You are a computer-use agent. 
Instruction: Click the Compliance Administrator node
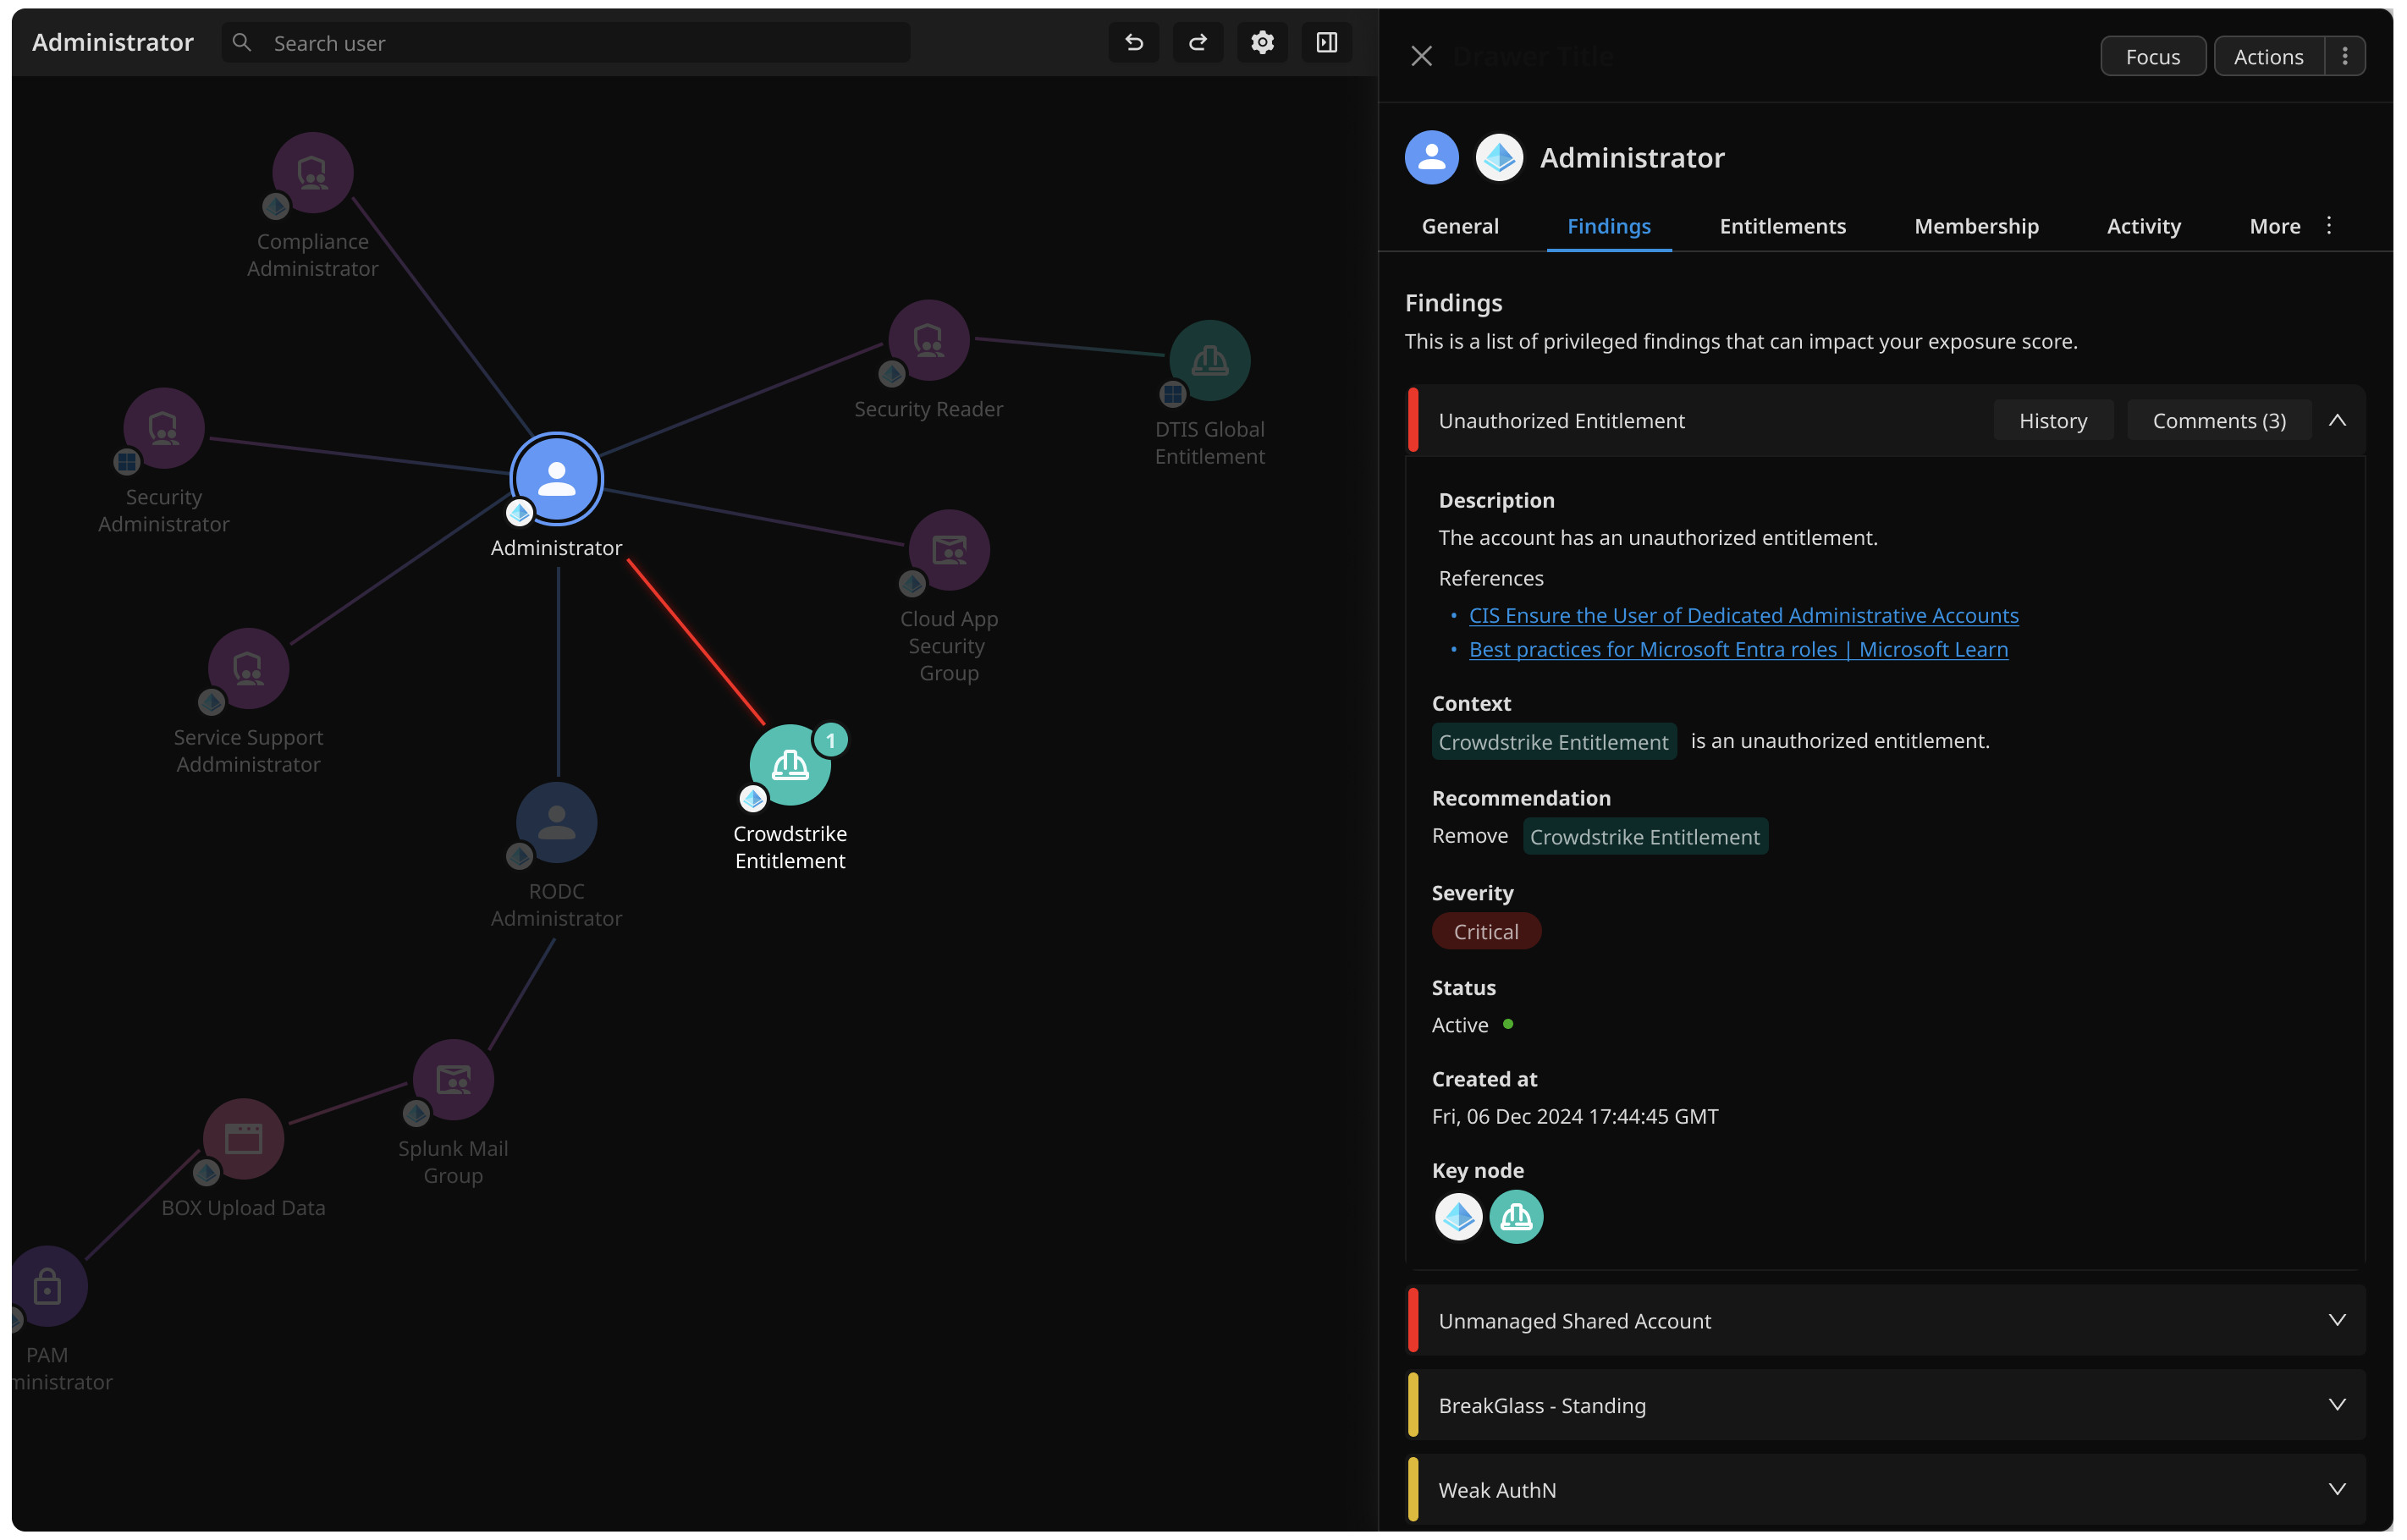tap(312, 172)
